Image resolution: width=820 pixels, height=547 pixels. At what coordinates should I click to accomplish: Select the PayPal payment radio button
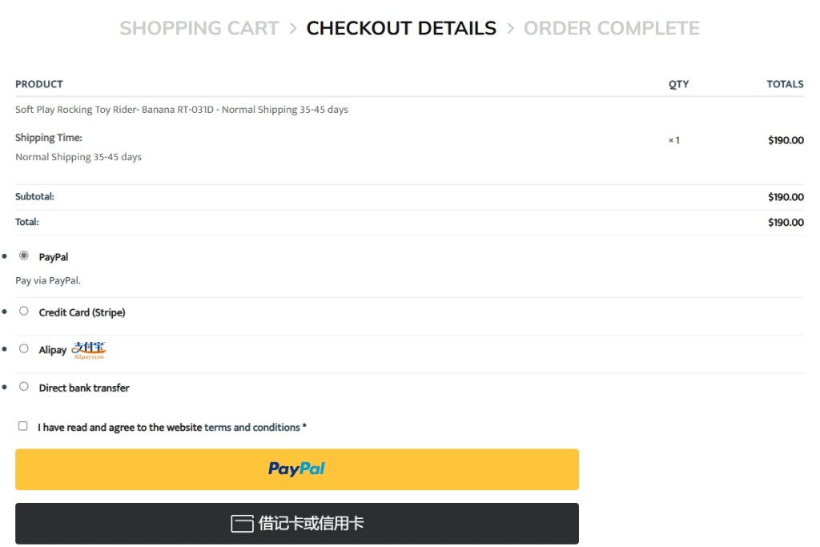[x=24, y=255]
